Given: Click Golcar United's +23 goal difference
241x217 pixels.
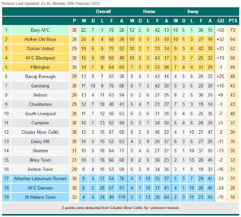Looking at the screenshot, I should coord(220,49).
